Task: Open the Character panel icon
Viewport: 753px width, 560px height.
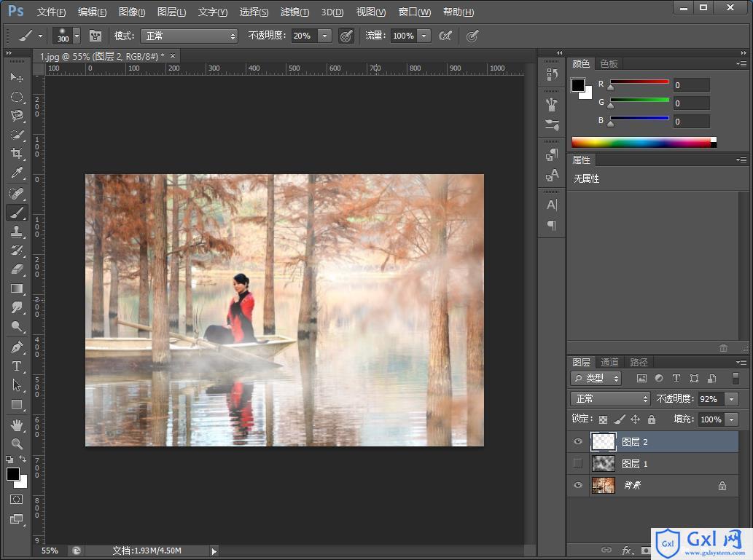Action: tap(552, 205)
